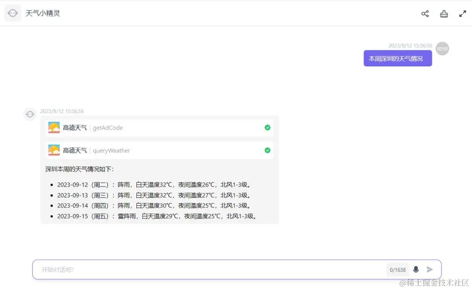Expand the getAdCode plugin call
The width and height of the screenshot is (472, 290).
click(x=159, y=128)
